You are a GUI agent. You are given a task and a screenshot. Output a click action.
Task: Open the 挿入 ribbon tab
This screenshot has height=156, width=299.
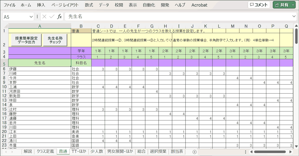coord(41,5)
